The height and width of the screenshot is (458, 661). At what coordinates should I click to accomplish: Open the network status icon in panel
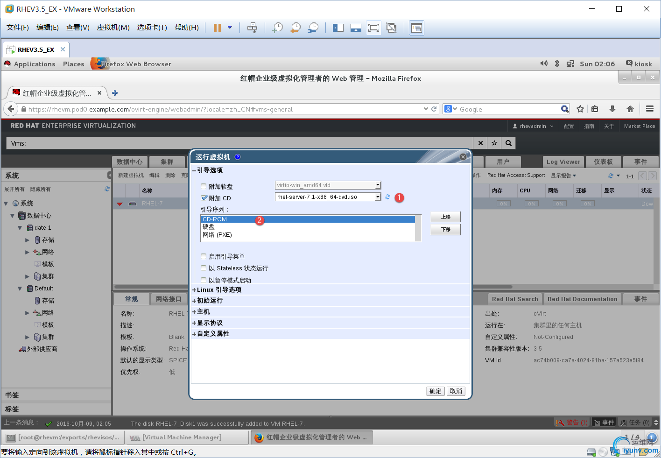[x=570, y=63]
